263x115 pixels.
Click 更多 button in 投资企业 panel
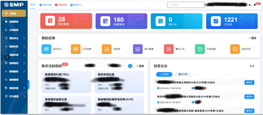(252, 66)
